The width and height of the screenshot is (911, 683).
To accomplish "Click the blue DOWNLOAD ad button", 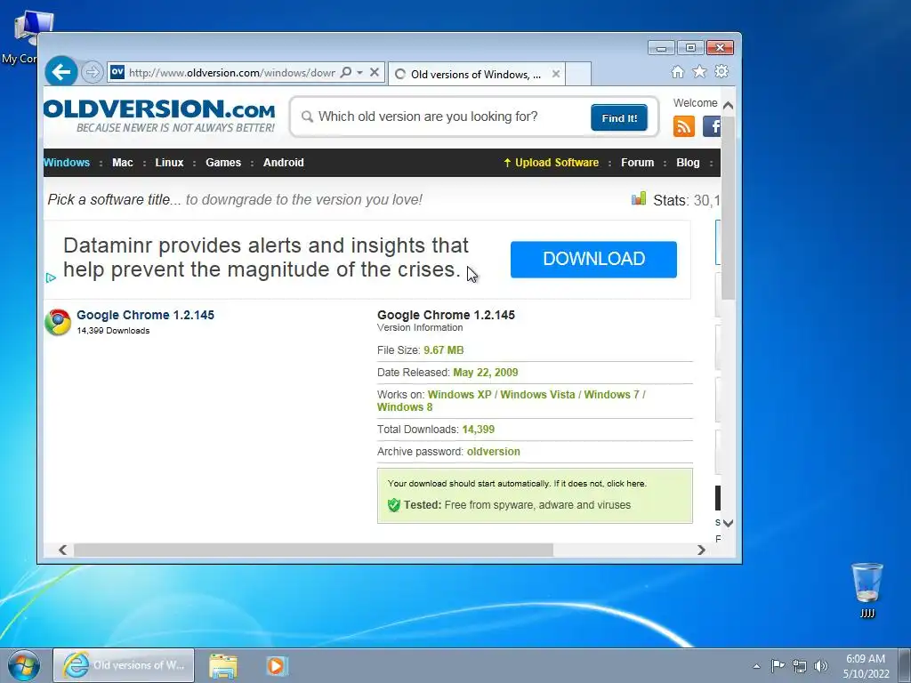I will (593, 259).
